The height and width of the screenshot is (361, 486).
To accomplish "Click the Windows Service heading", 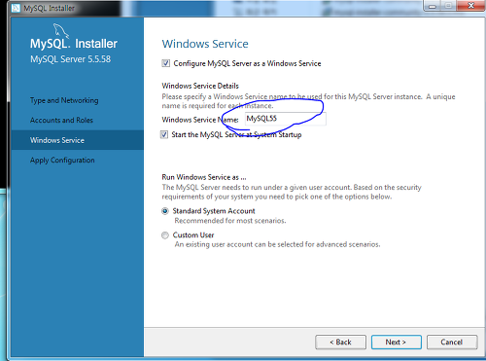I will [x=205, y=44].
